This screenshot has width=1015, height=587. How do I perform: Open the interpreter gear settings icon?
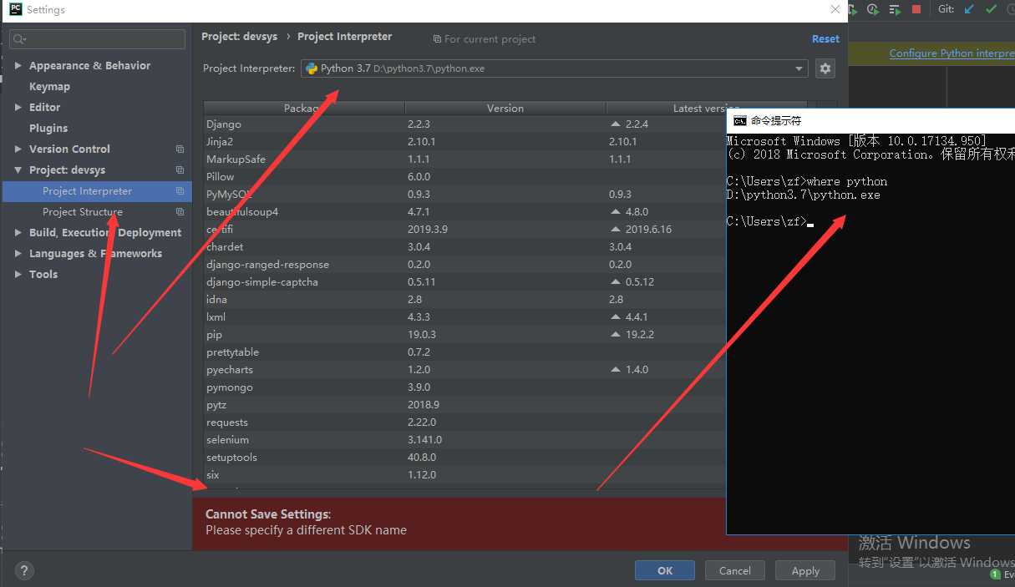click(x=825, y=68)
